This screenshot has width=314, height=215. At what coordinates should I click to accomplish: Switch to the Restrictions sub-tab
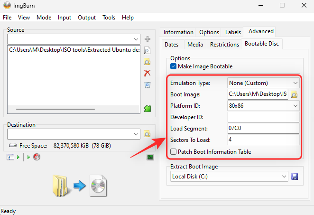pos(224,45)
